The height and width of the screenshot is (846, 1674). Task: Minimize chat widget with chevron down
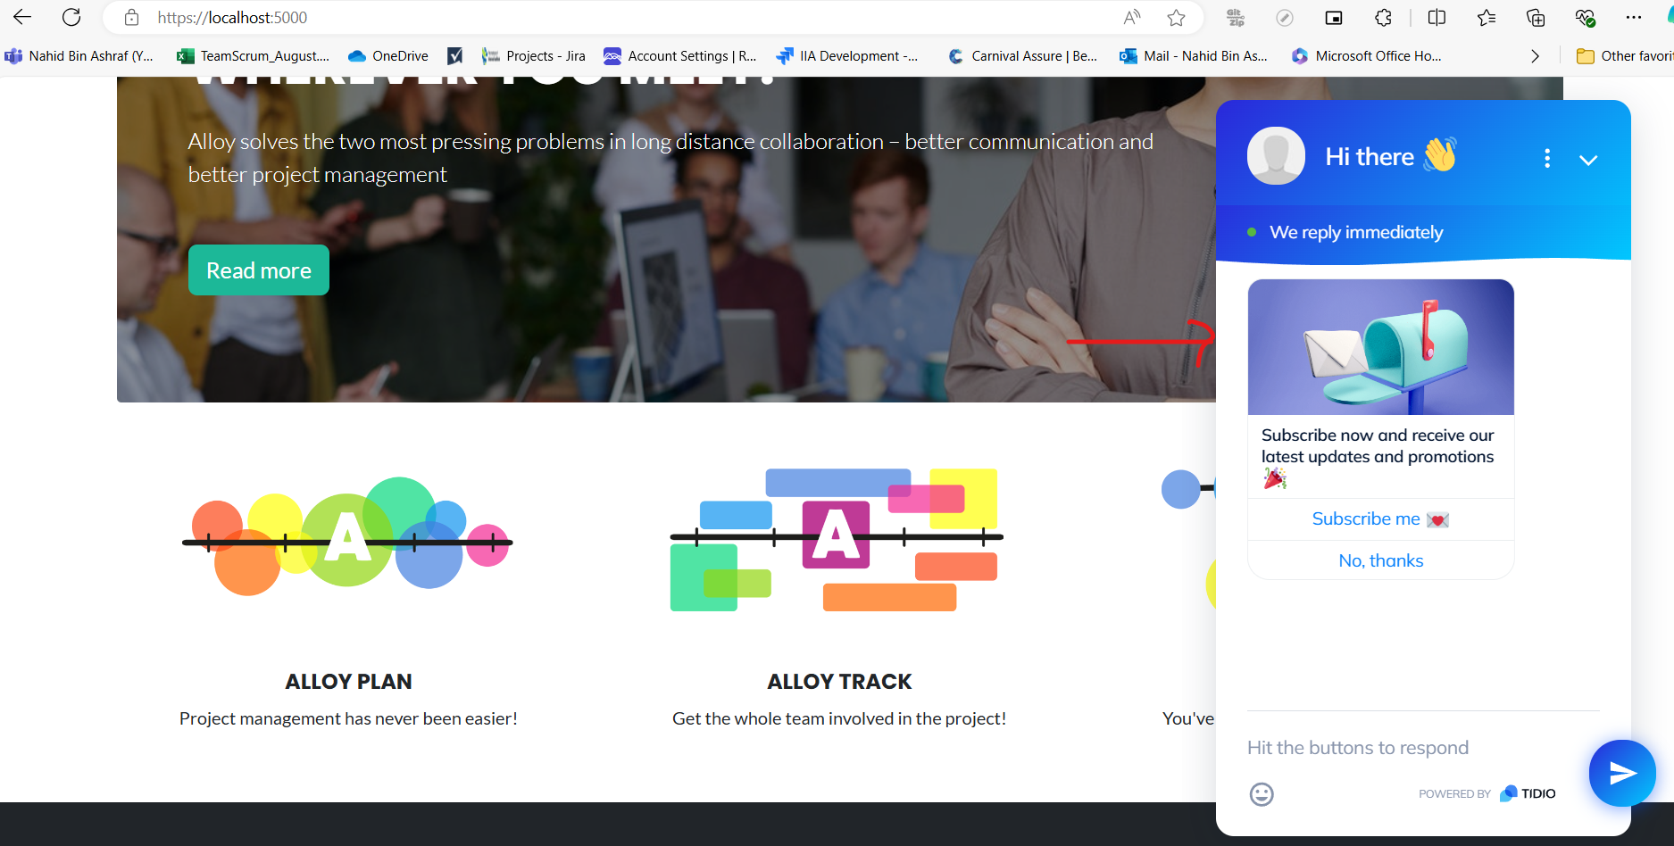1587,161
